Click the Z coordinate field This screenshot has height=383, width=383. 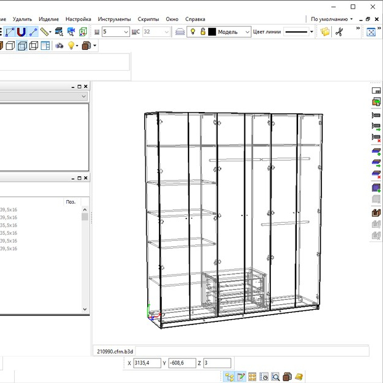click(217, 363)
